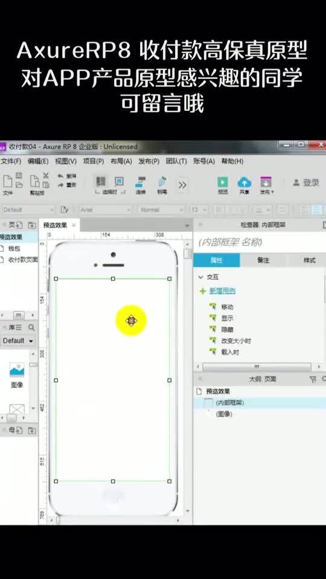This screenshot has width=326, height=579.
Task: Open the Publish toolbar icon
Action: [x=266, y=182]
